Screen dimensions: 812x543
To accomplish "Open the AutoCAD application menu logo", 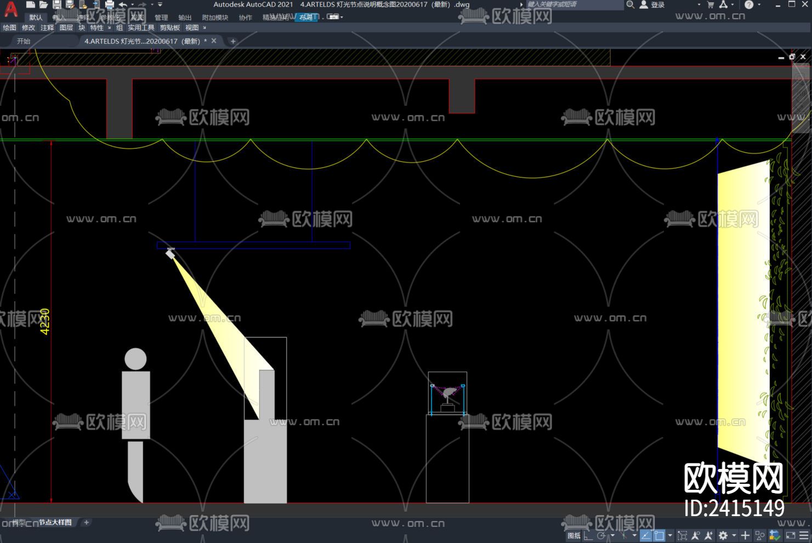I will 10,9.
